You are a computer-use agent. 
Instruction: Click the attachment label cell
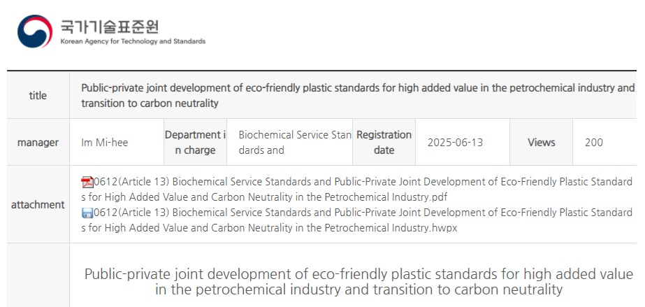(38, 204)
